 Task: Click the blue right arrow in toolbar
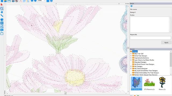pyautogui.click(x=35, y=1)
